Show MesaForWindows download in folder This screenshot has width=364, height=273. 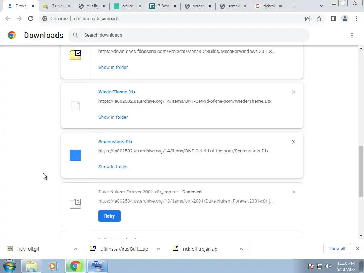click(113, 67)
